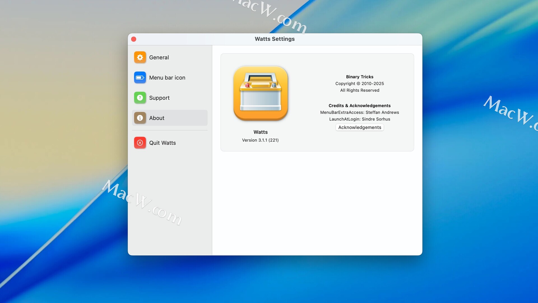Switch to Menu bar icon settings

point(167,78)
